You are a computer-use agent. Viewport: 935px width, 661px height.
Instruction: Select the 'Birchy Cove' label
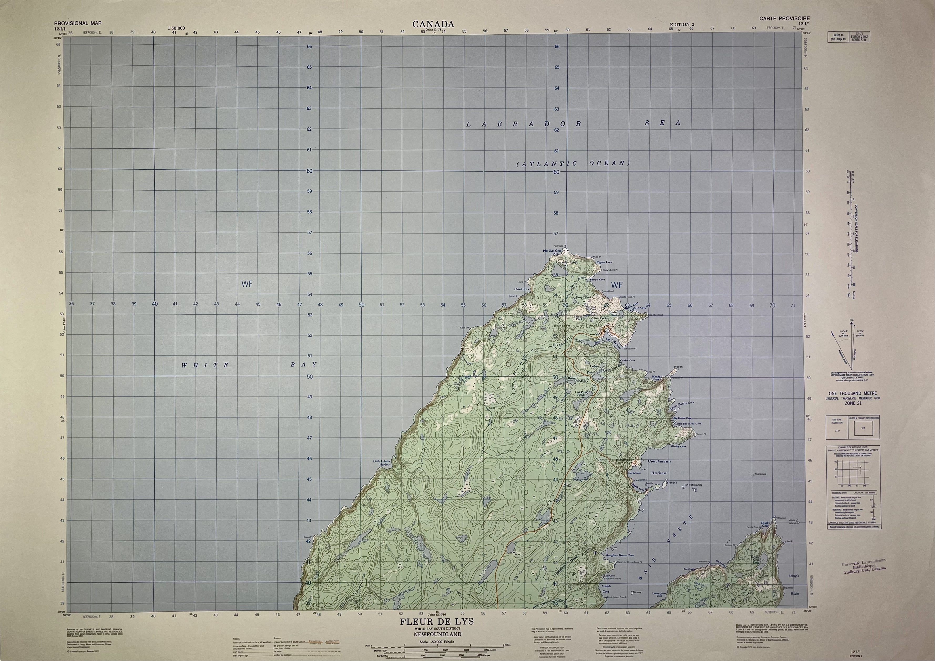click(678, 446)
